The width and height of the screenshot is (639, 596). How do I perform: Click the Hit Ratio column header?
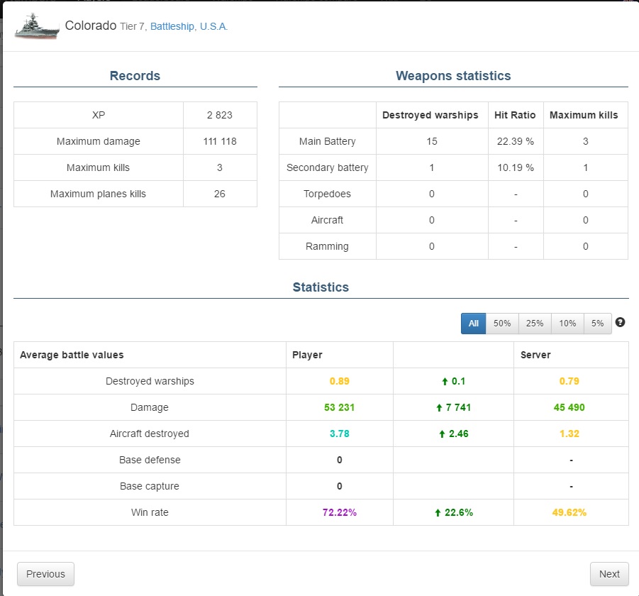point(515,116)
